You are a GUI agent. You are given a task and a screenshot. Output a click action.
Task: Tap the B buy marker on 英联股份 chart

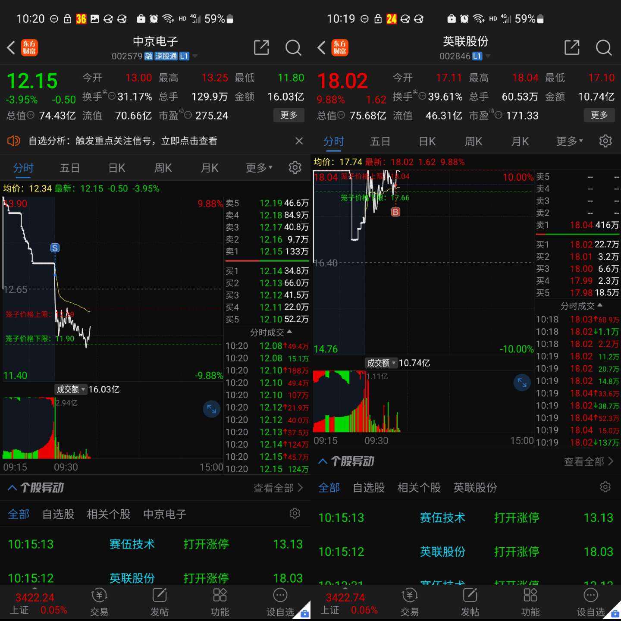coord(395,212)
